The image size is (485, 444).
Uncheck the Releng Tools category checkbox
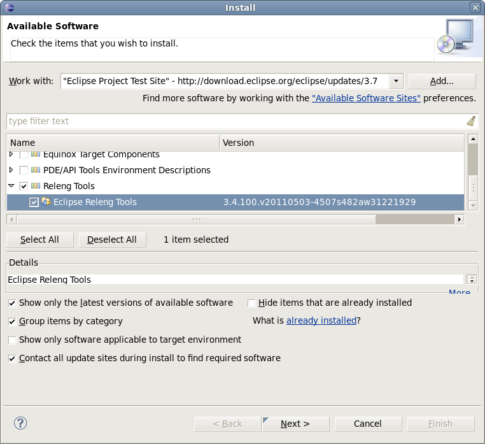tap(24, 186)
